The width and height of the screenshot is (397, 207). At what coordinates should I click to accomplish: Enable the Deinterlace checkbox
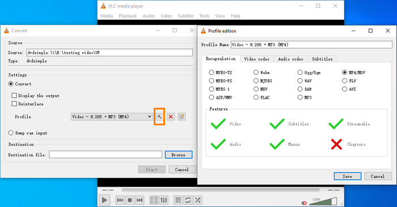(14, 104)
